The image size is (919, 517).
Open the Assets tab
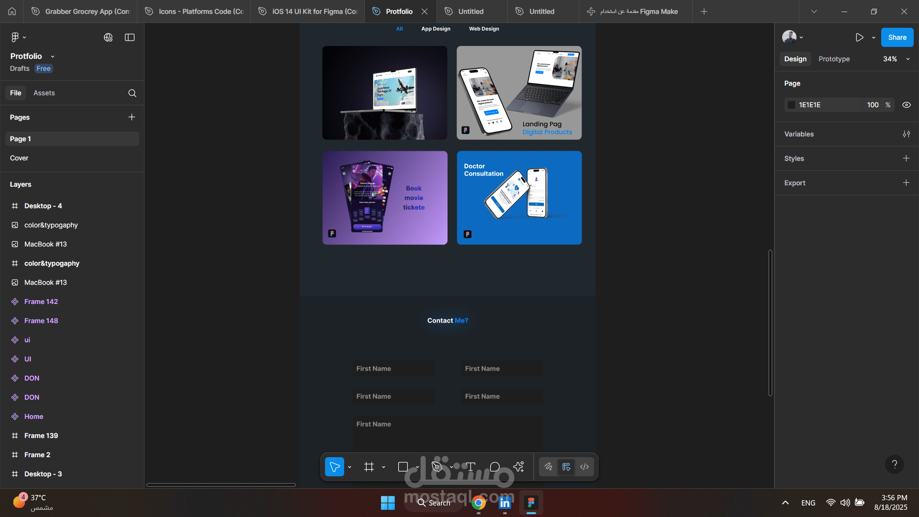click(44, 93)
